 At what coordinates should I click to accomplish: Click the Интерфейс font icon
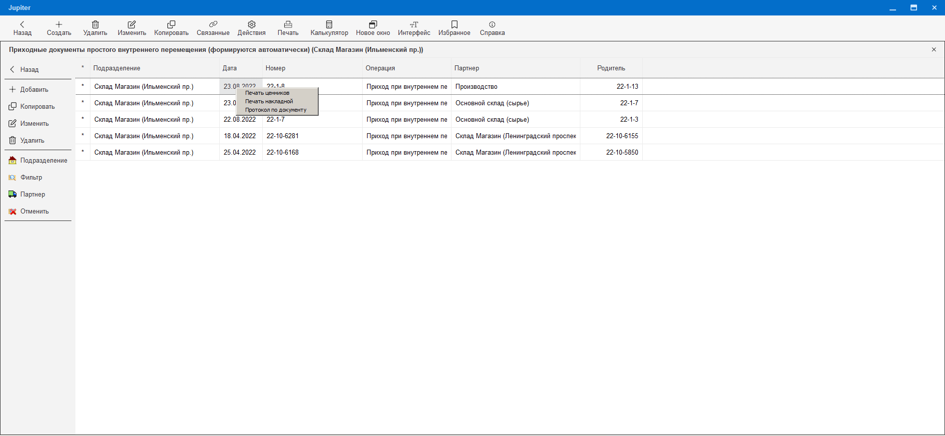(x=414, y=24)
